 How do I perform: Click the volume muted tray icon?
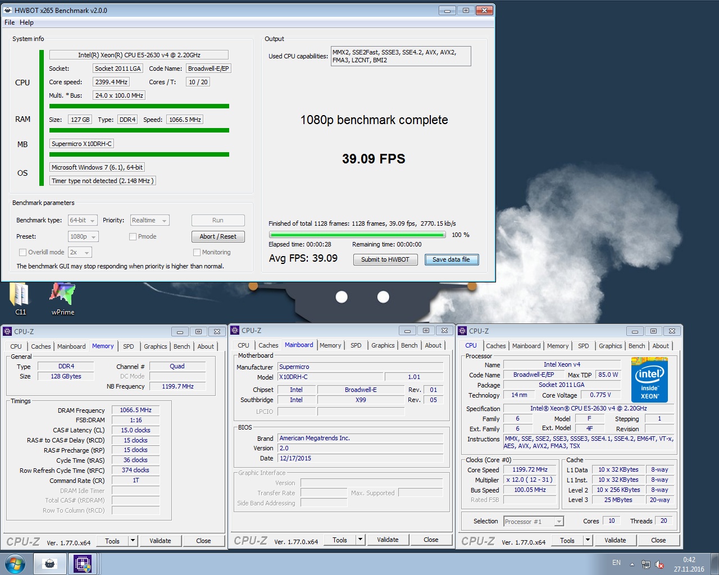click(x=660, y=564)
